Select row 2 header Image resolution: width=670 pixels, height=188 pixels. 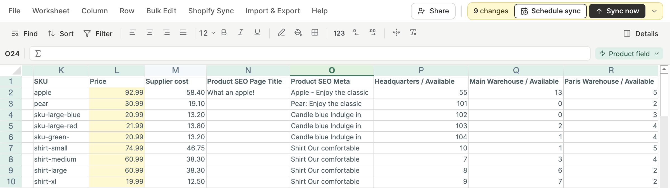[x=11, y=93]
